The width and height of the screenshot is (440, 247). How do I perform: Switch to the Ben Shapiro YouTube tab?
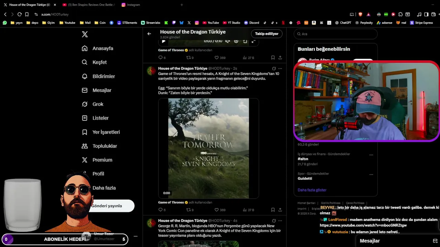click(88, 5)
